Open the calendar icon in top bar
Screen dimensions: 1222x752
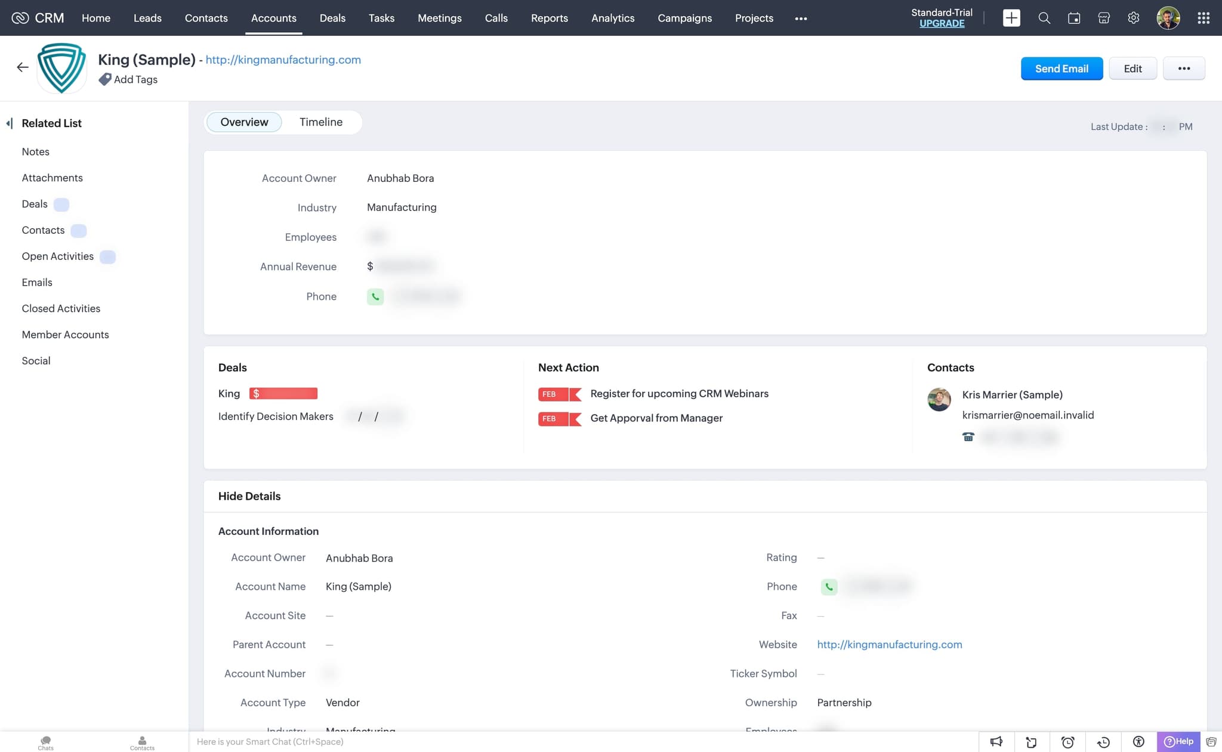[x=1074, y=18]
